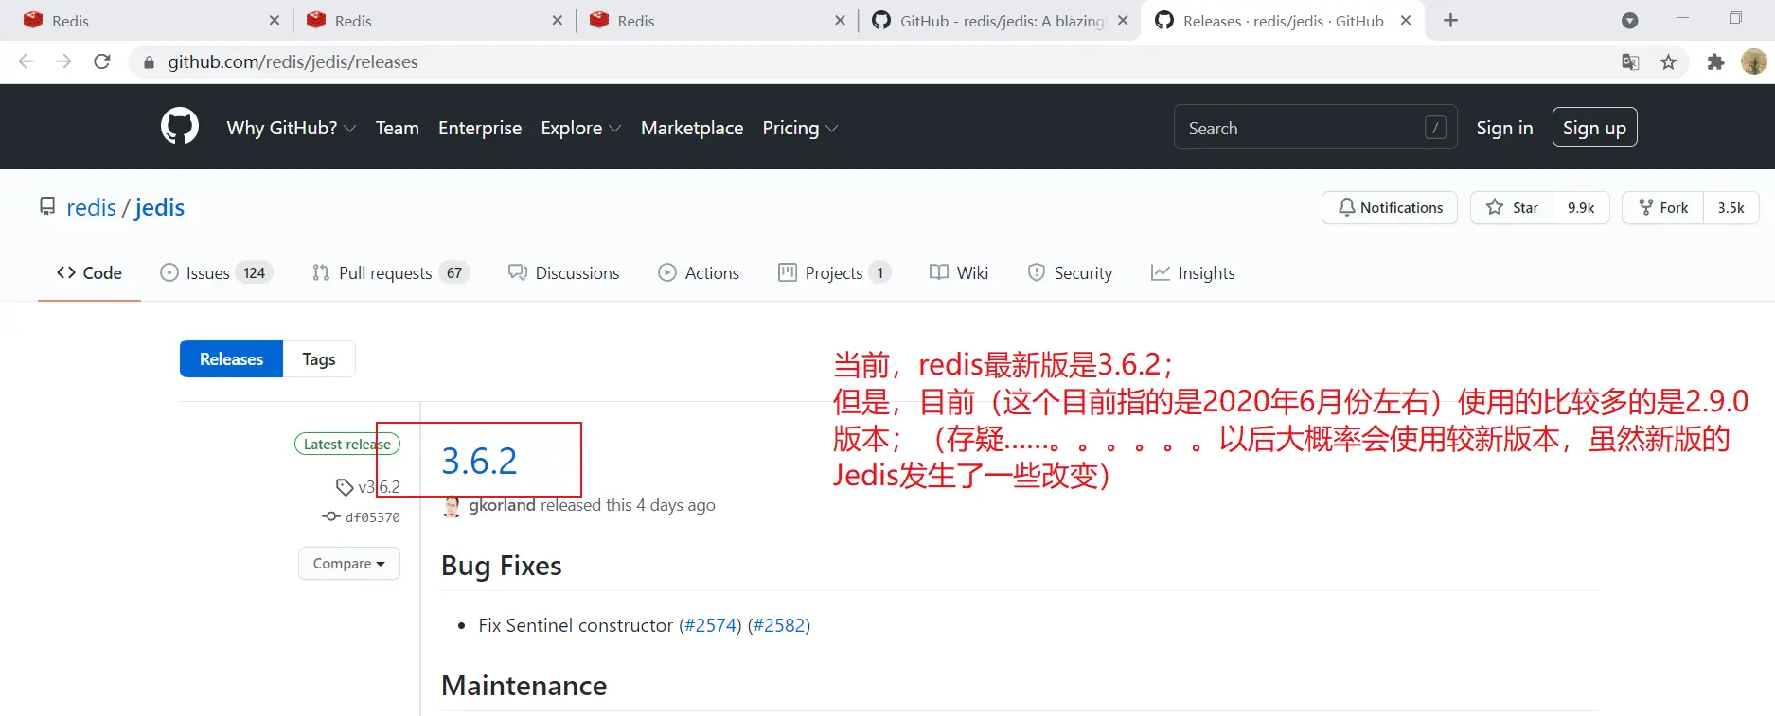The image size is (1775, 716).
Task: Click the Chrome tab search dropdown icon
Action: point(1630,21)
